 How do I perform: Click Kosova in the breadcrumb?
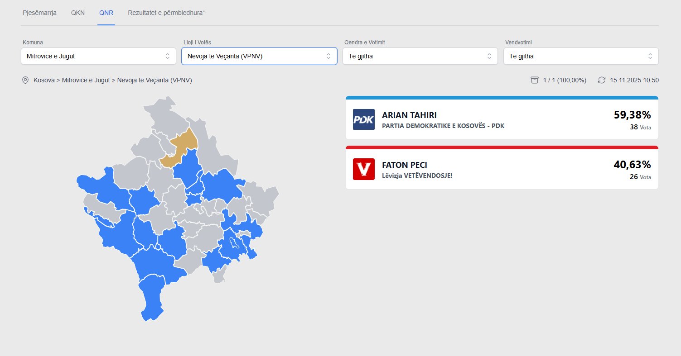(43, 80)
